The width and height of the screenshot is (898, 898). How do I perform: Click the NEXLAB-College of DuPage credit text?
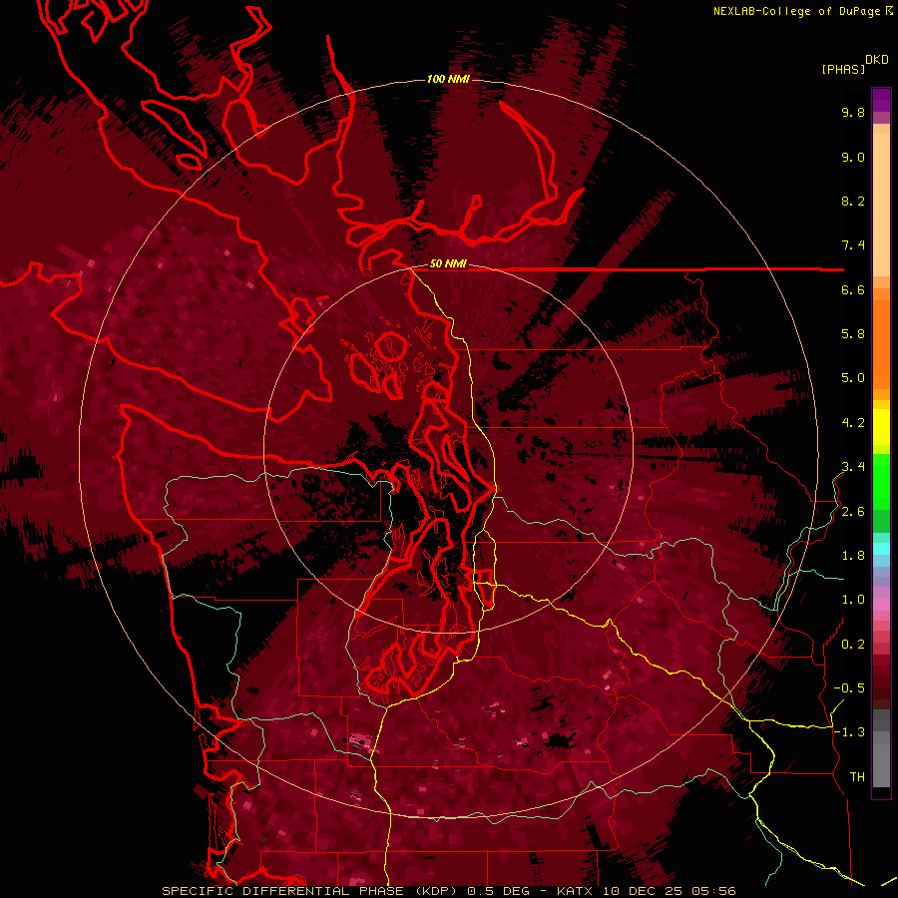point(798,11)
